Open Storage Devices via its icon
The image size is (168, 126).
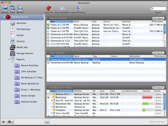tap(13, 53)
